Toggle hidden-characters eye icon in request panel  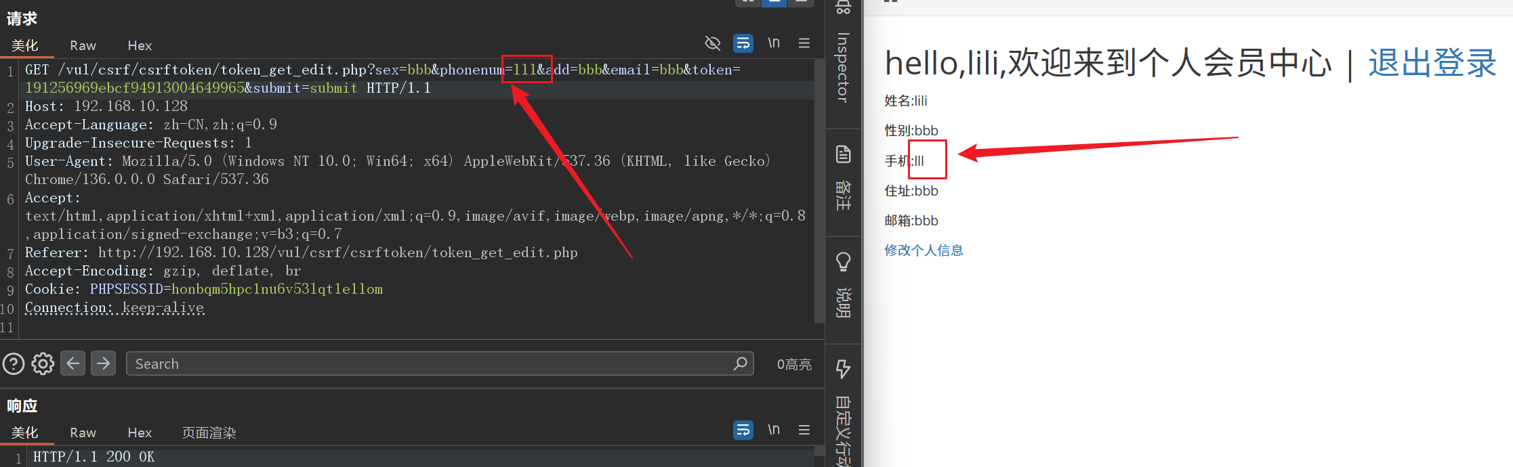(712, 43)
